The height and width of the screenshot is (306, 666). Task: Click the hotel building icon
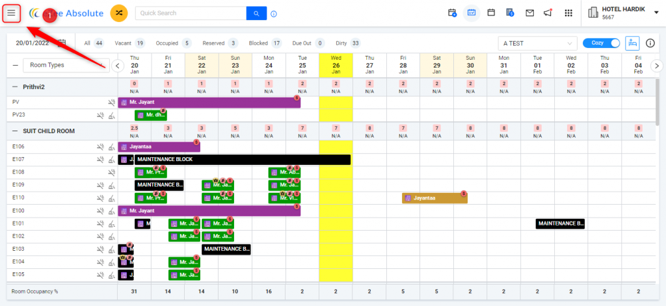[593, 13]
